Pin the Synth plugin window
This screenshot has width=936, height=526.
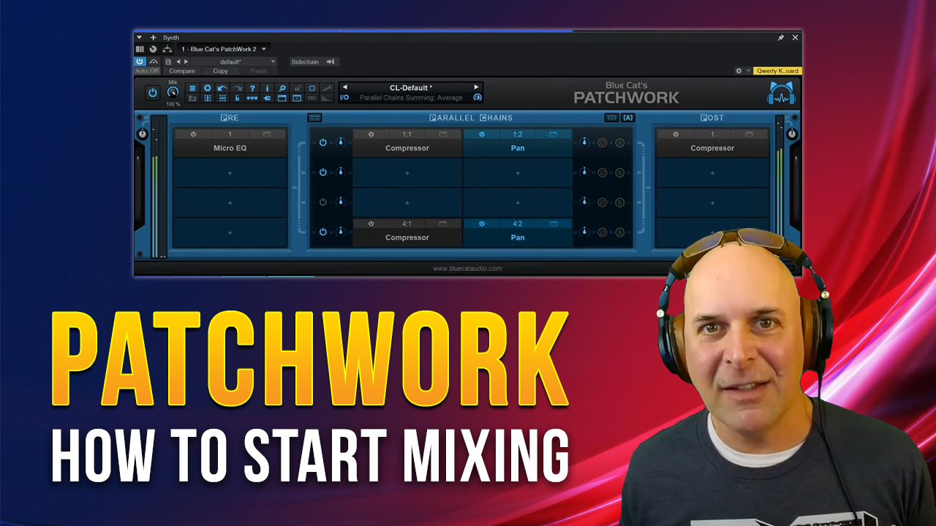point(780,37)
